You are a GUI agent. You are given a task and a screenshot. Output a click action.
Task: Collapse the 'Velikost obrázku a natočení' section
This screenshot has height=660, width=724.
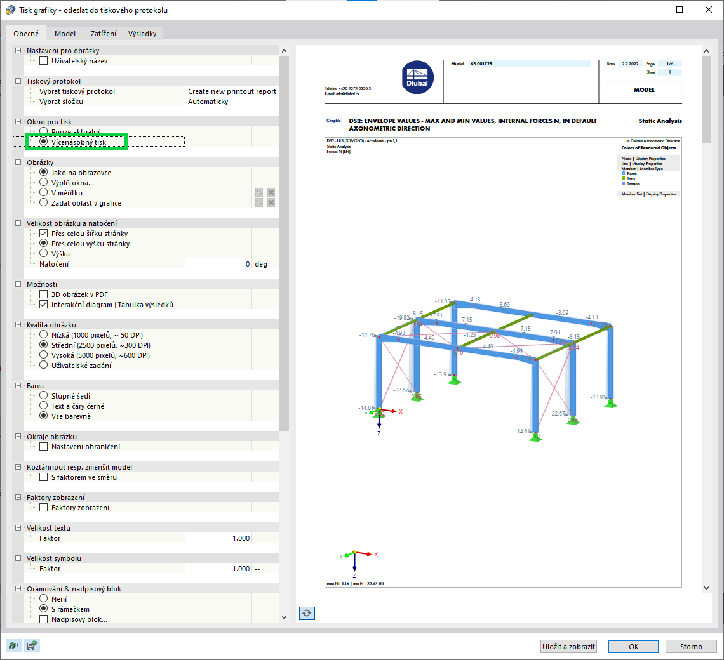click(x=18, y=223)
